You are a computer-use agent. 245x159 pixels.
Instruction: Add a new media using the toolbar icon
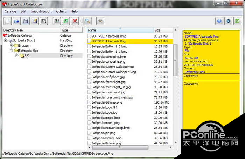[57, 21]
